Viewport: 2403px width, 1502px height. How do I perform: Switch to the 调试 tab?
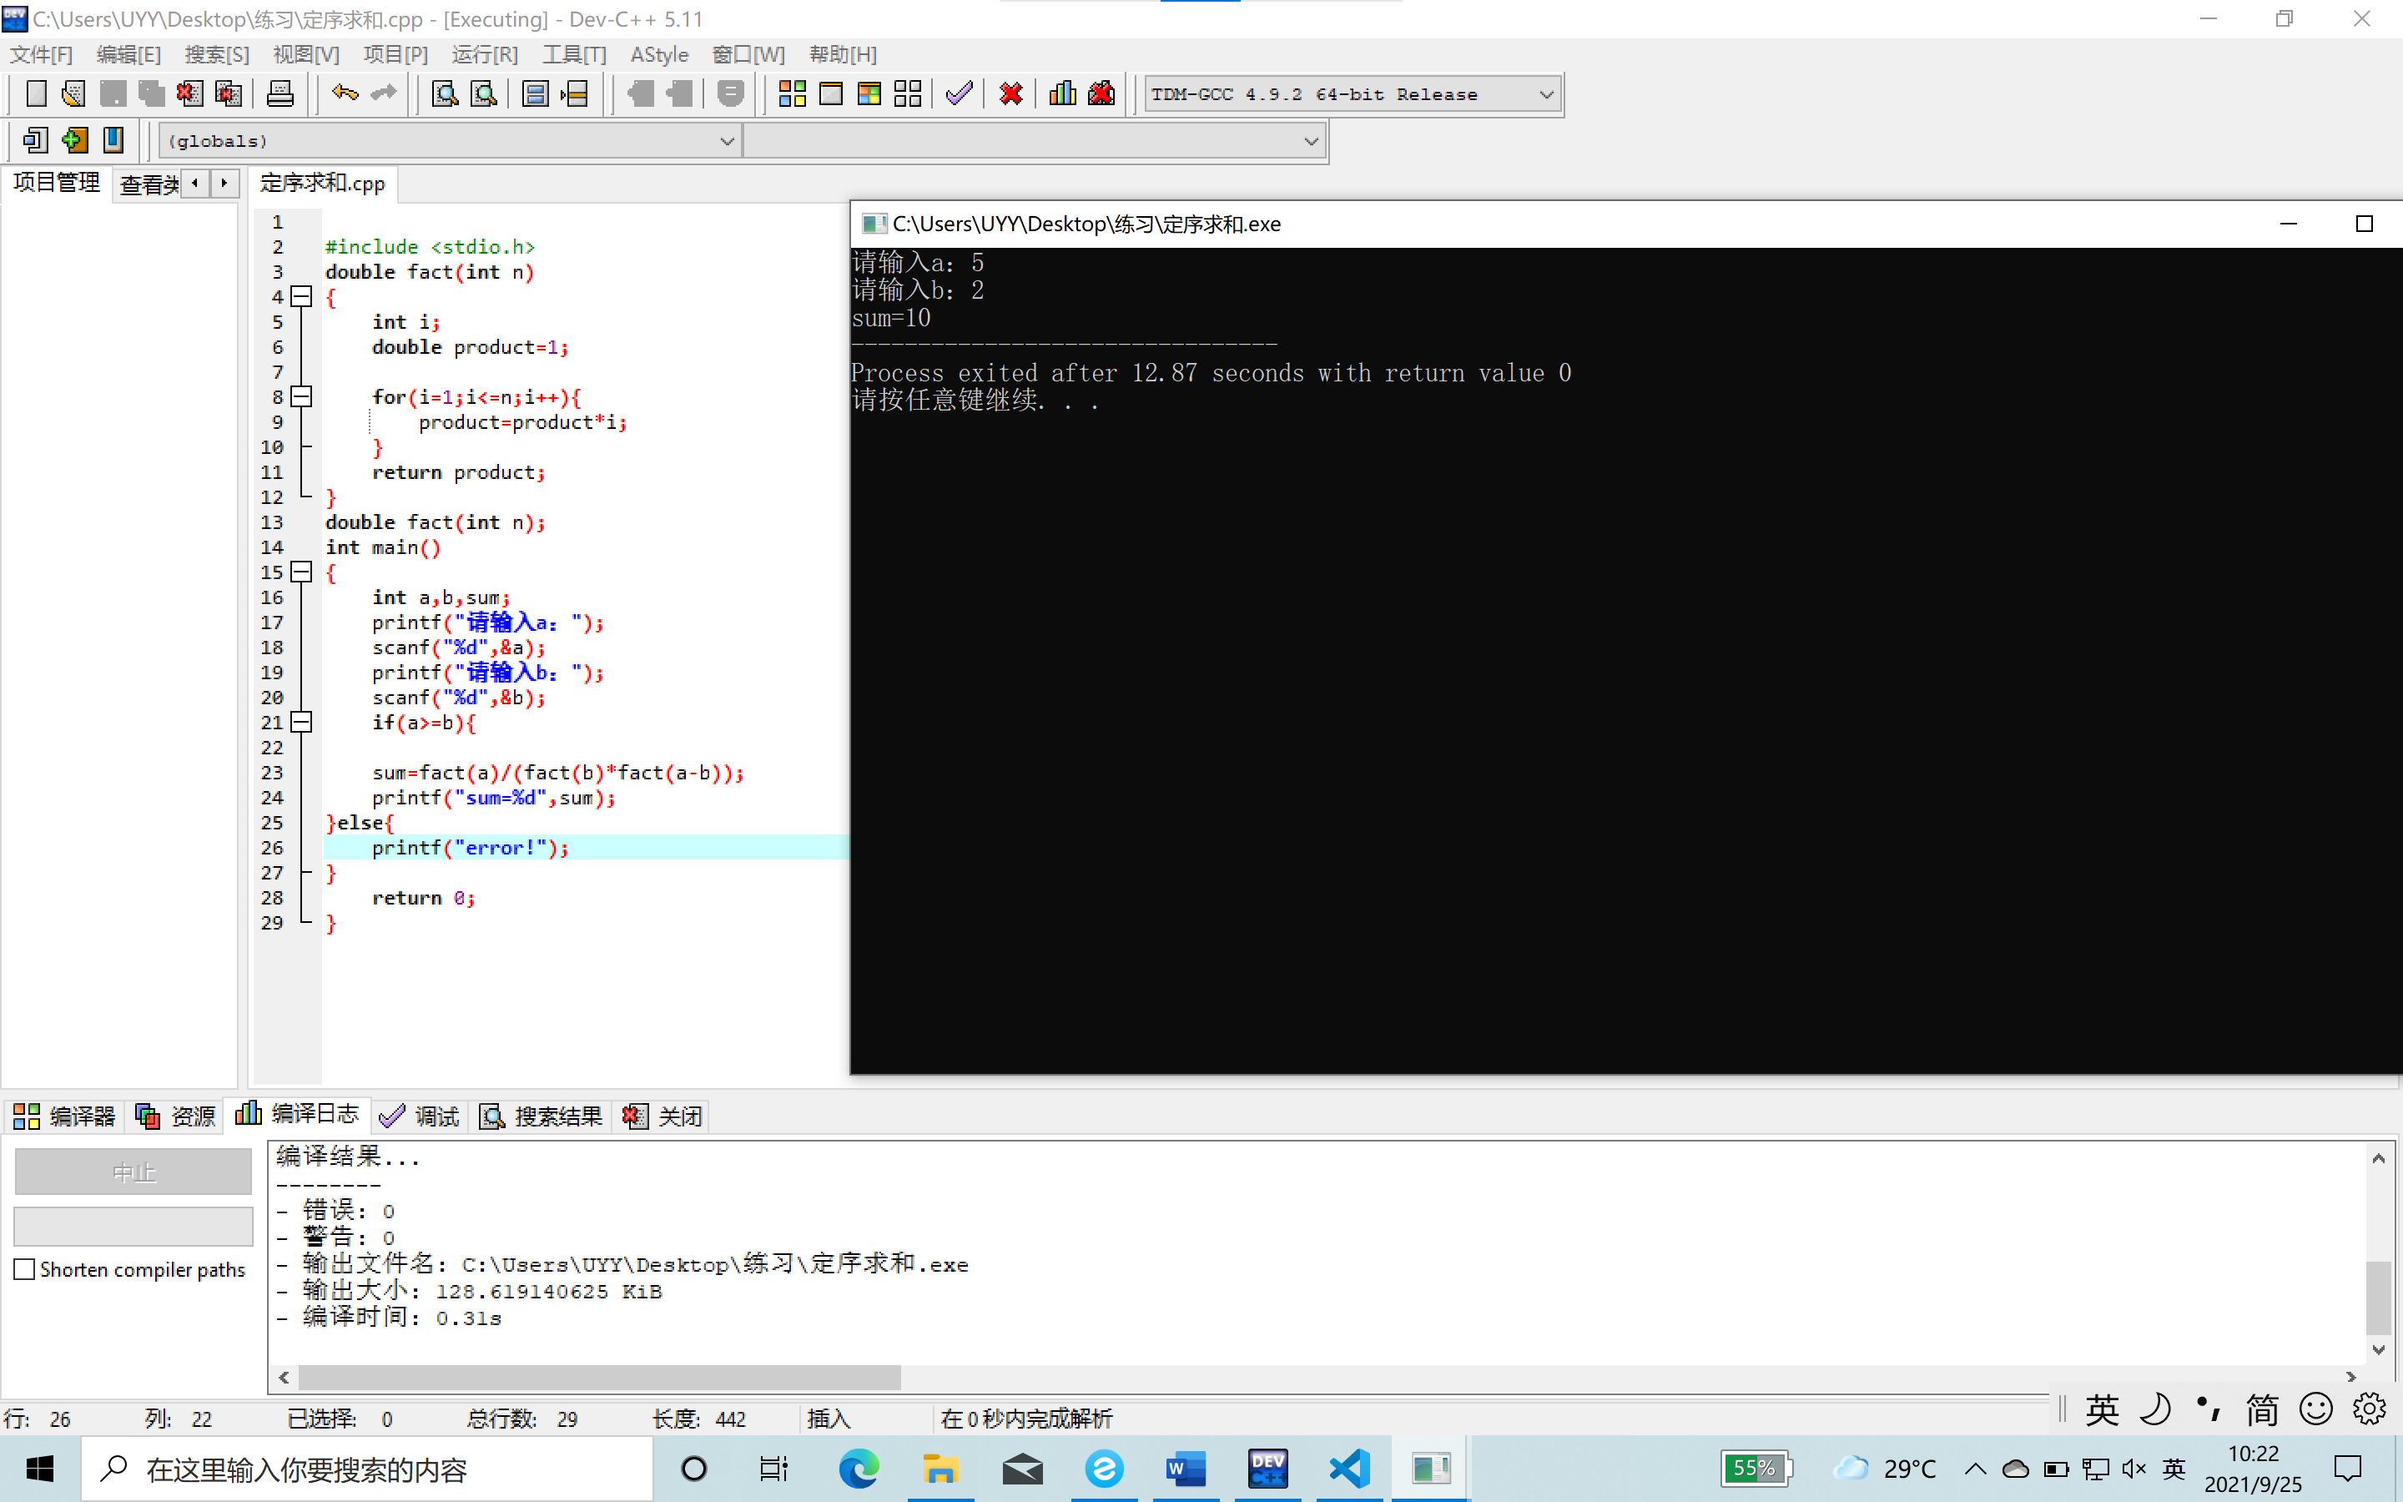click(419, 1116)
